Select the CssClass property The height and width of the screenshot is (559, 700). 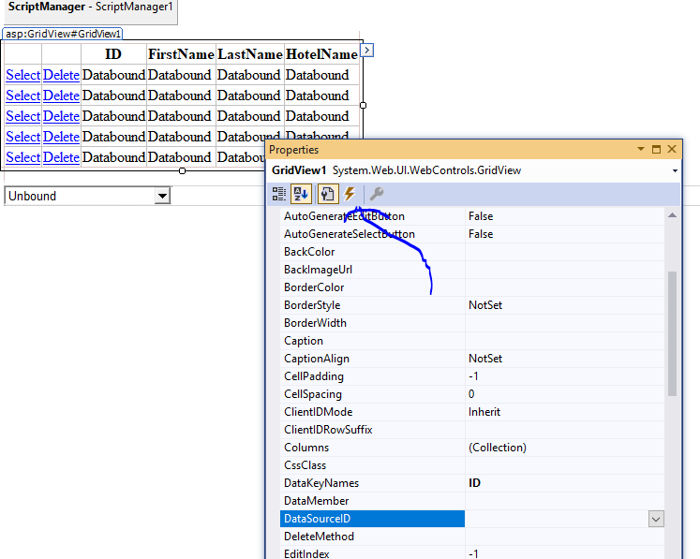pyautogui.click(x=372, y=465)
